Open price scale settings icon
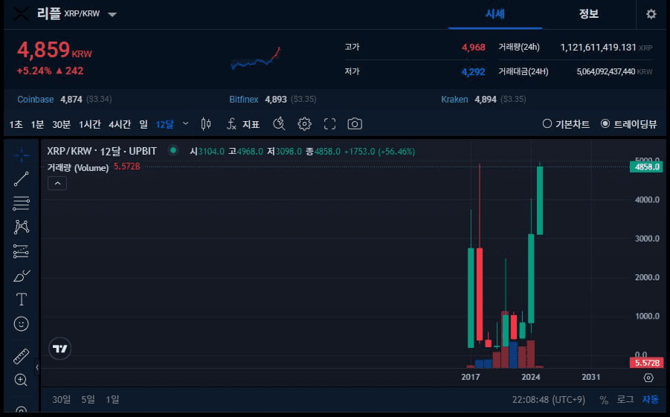The width and height of the screenshot is (670, 417). pyautogui.click(x=648, y=378)
